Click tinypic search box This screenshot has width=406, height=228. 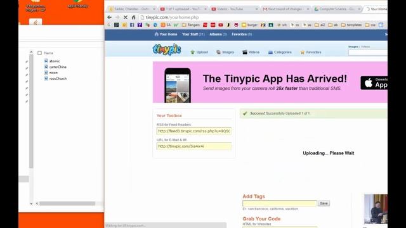pyautogui.click(x=368, y=53)
